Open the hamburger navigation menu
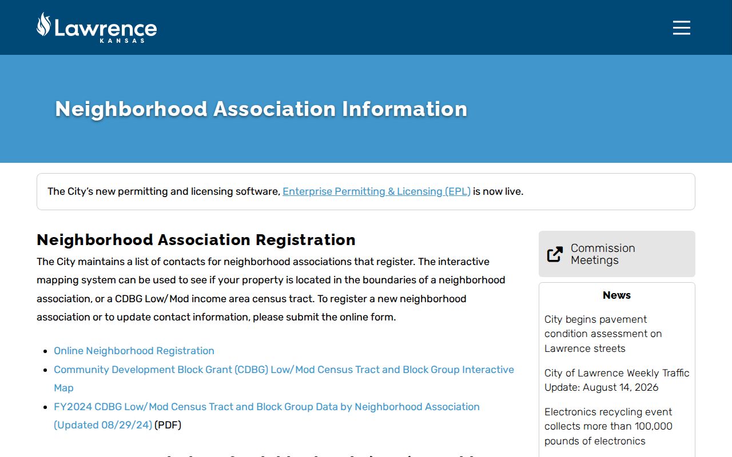Screen dimensions: 732x457 [681, 27]
